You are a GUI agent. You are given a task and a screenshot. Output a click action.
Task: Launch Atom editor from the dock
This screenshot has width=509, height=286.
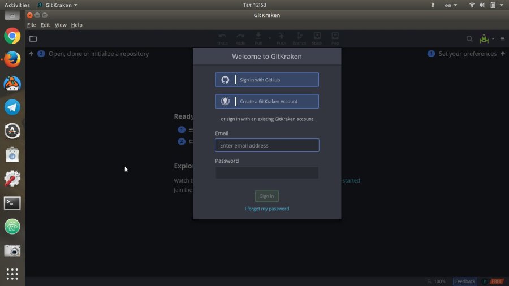[x=12, y=226]
